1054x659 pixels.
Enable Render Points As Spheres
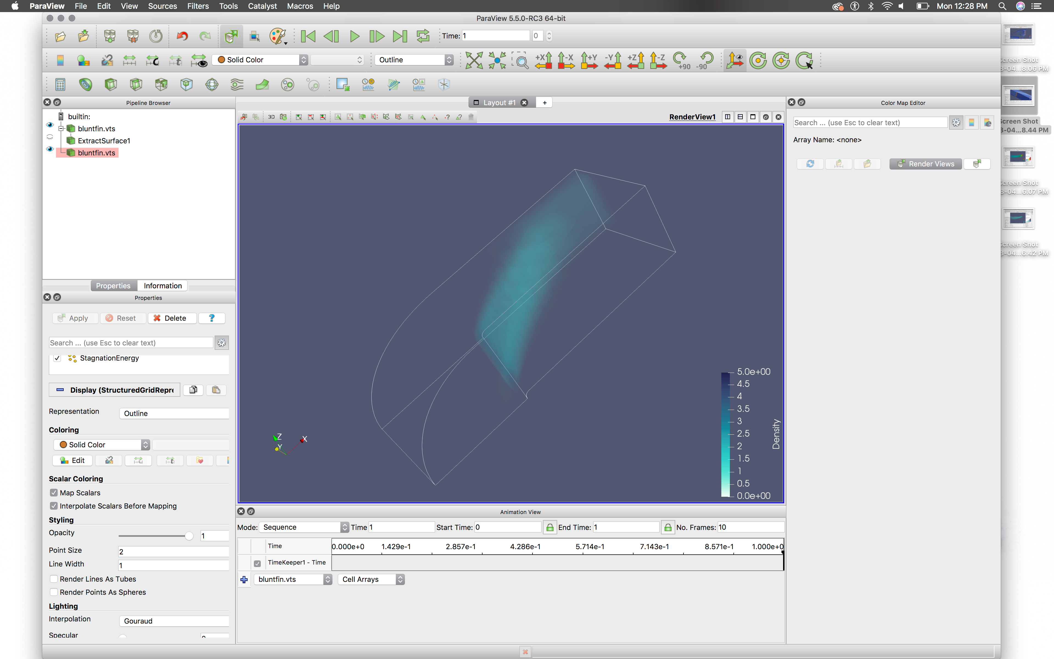(x=54, y=592)
